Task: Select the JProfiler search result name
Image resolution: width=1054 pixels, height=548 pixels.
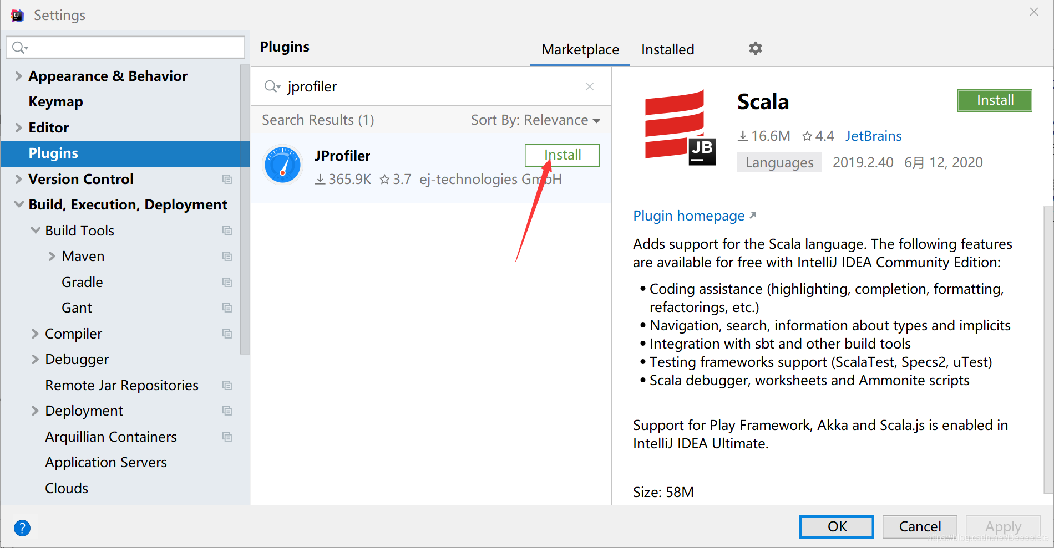Action: tap(342, 156)
